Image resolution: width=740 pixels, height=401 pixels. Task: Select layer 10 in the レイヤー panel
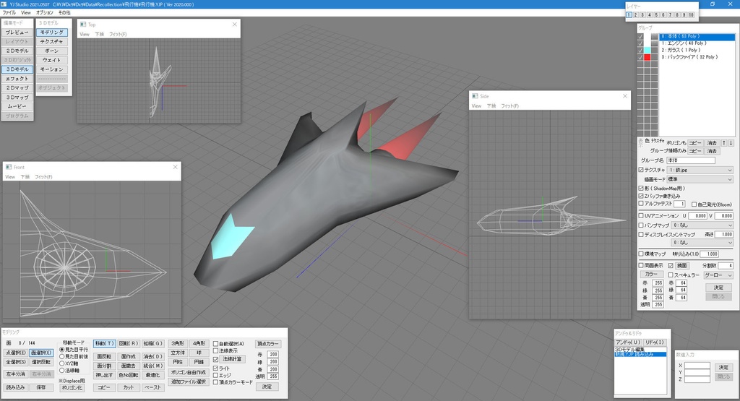click(691, 15)
